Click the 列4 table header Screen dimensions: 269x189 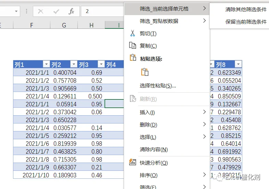point(114,64)
